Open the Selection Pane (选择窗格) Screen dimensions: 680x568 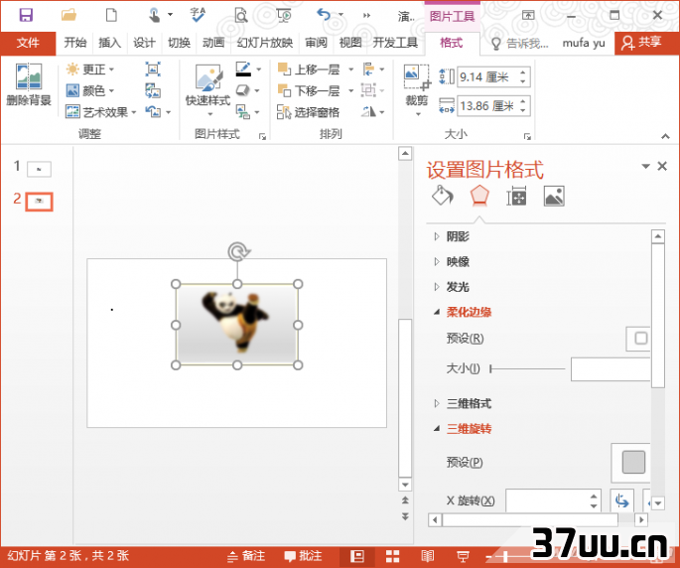(309, 112)
